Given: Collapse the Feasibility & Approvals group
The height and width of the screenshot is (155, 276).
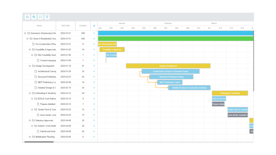Looking at the screenshot, I should (x=30, y=49).
